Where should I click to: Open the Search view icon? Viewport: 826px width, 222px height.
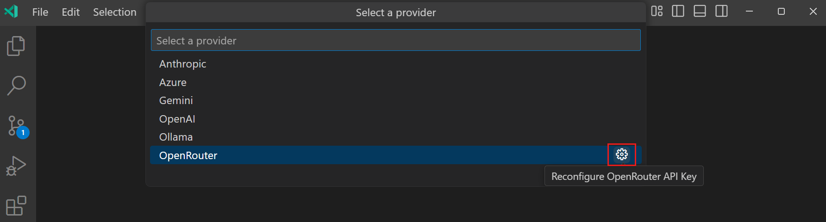click(x=16, y=86)
